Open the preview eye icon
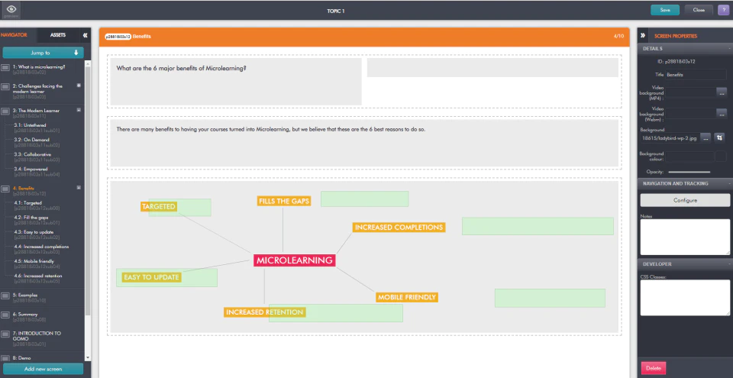 pyautogui.click(x=10, y=9)
